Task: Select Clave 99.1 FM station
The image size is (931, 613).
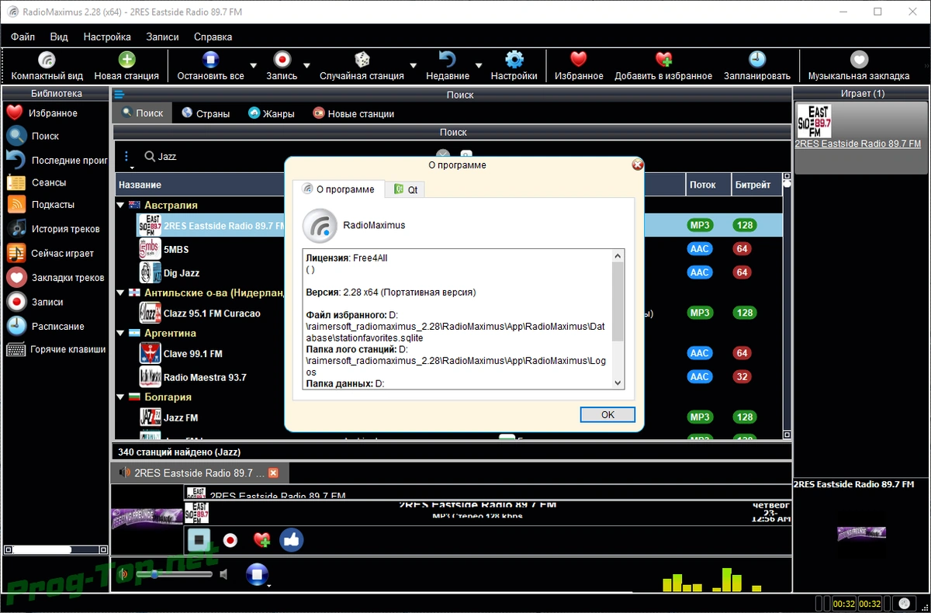Action: coord(192,354)
